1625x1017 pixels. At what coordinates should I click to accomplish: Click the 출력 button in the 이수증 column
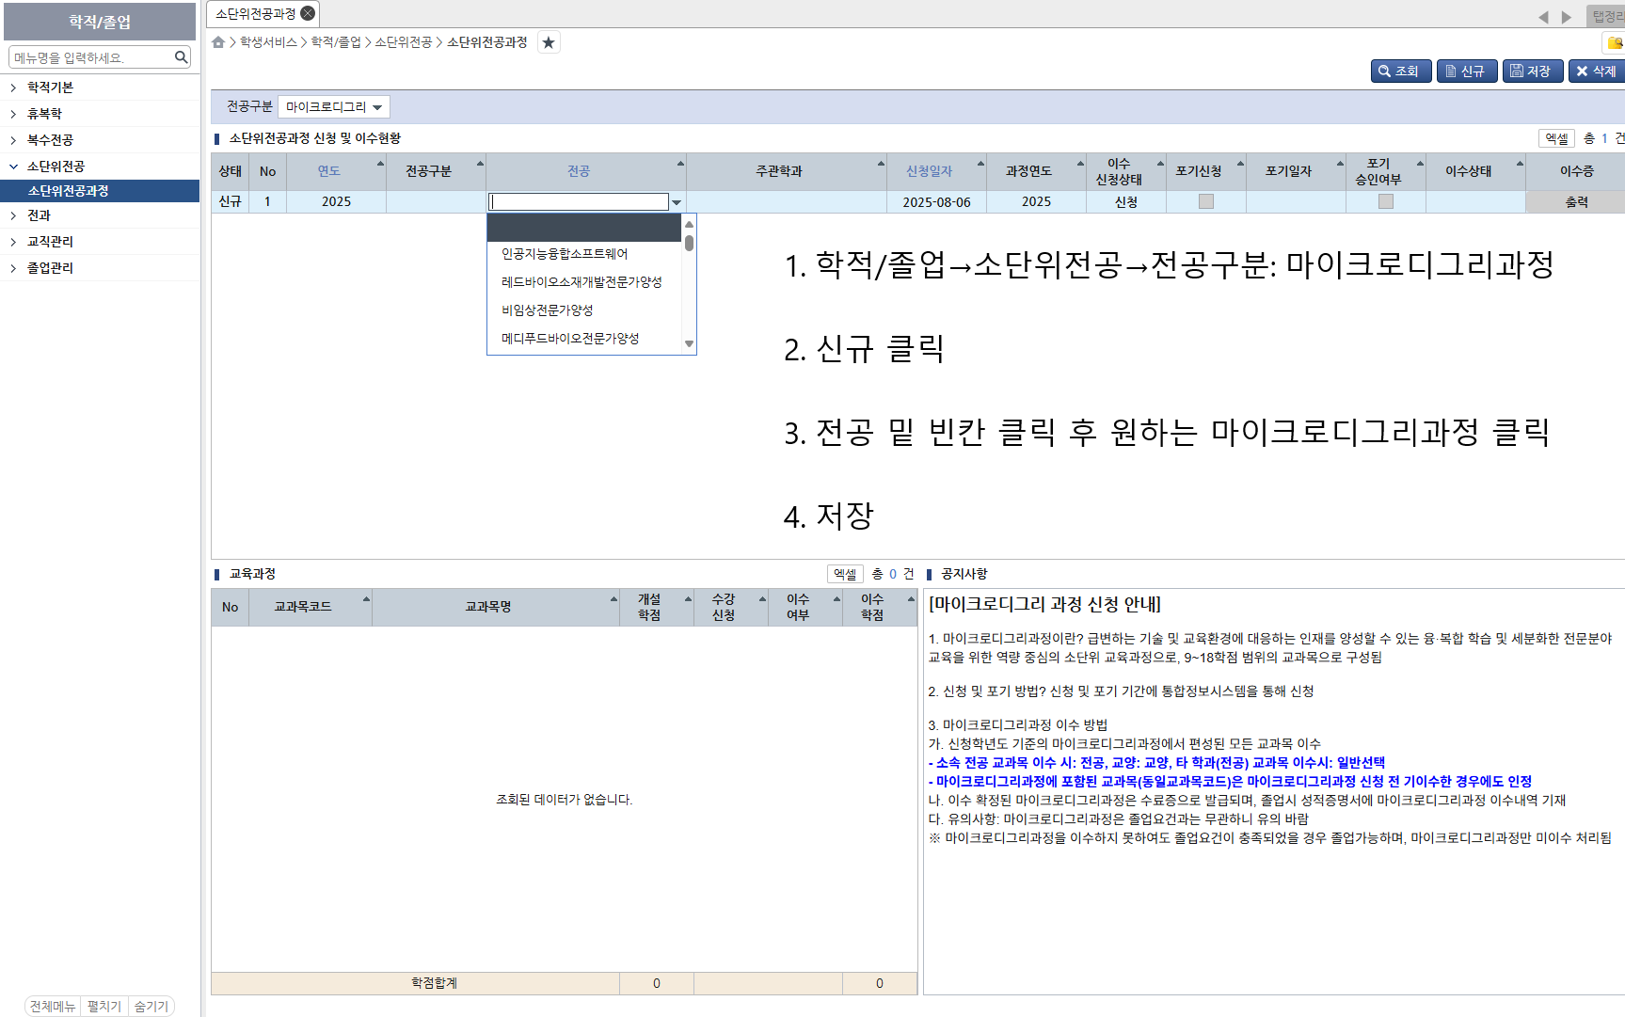point(1576,201)
